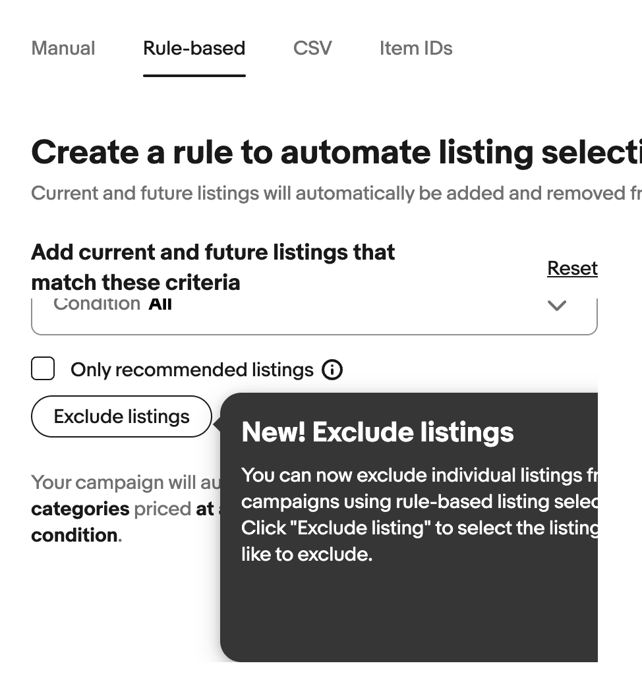Select the All value in Condition field
This screenshot has height=680, width=642.
tap(160, 304)
